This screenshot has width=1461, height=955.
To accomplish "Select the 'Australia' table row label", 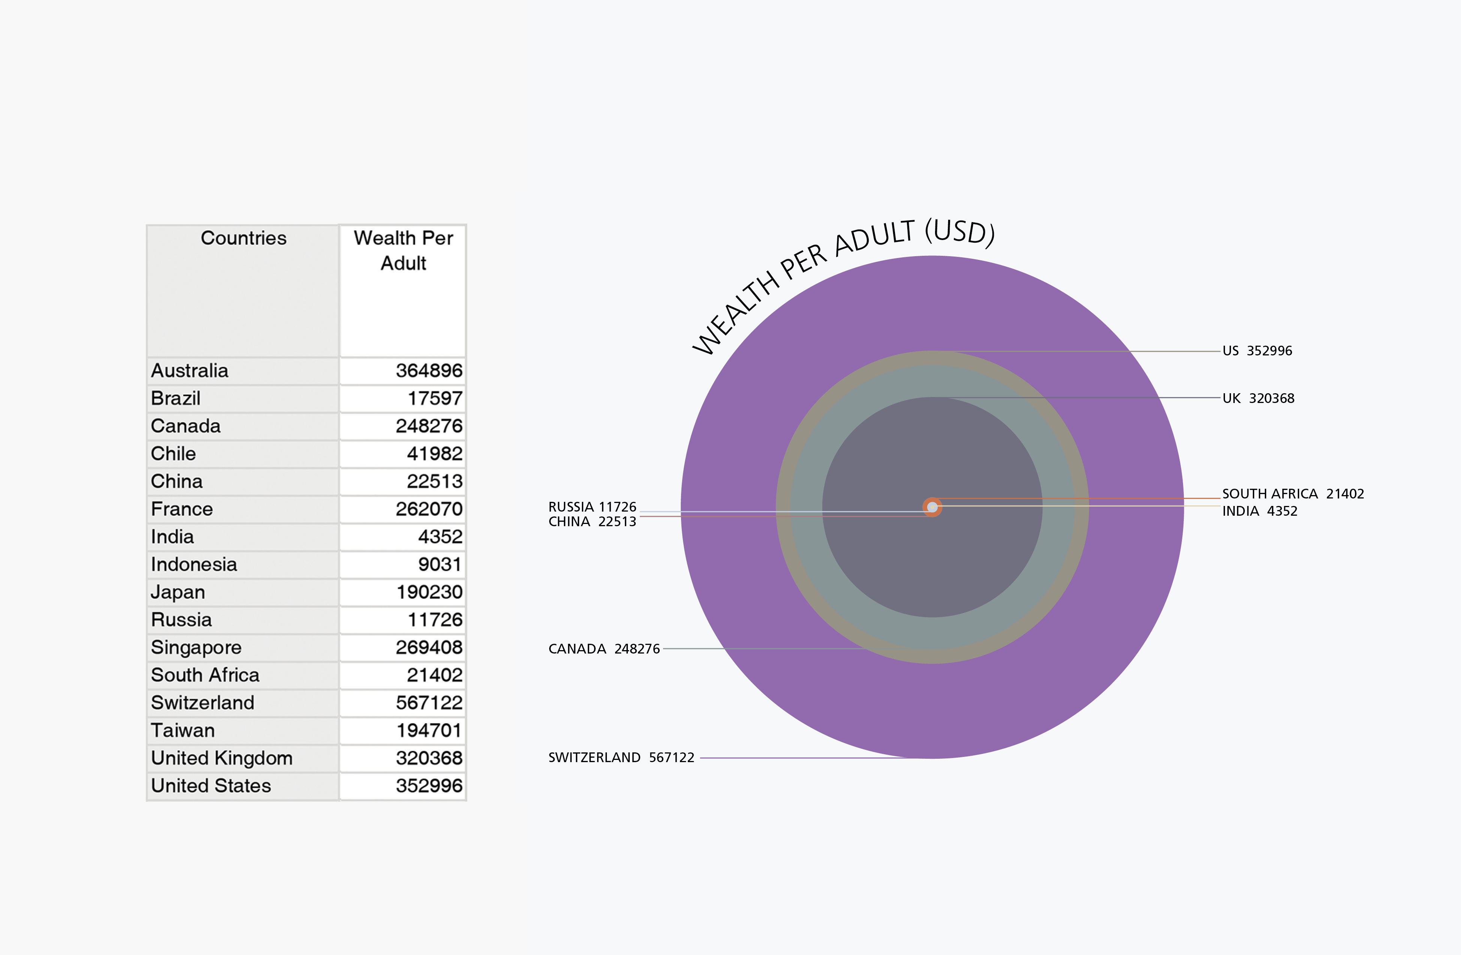I will 243,371.
